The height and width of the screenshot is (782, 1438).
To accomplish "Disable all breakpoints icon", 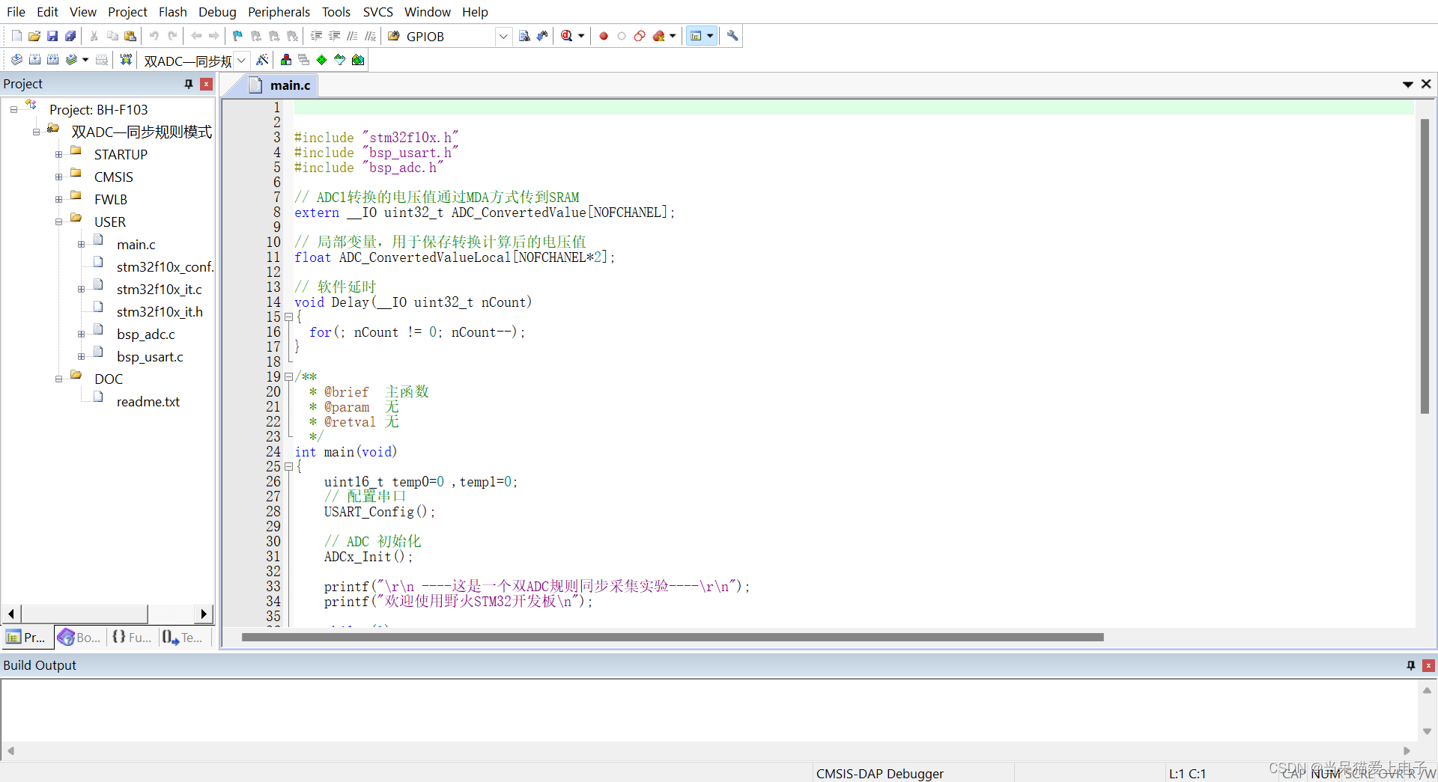I will (640, 36).
